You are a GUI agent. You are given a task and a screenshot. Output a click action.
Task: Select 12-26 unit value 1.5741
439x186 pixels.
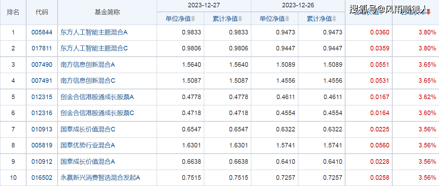pyautogui.click(x=286, y=145)
